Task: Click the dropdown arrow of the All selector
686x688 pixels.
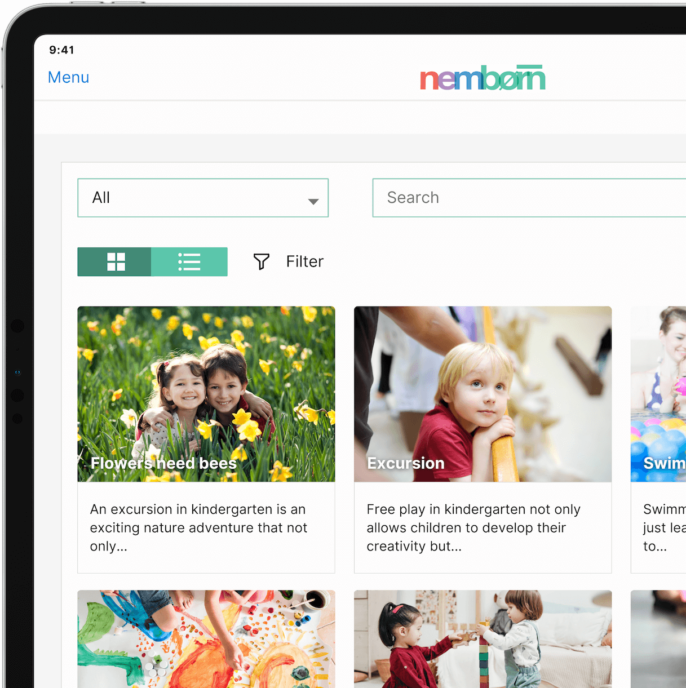Action: coord(313,201)
